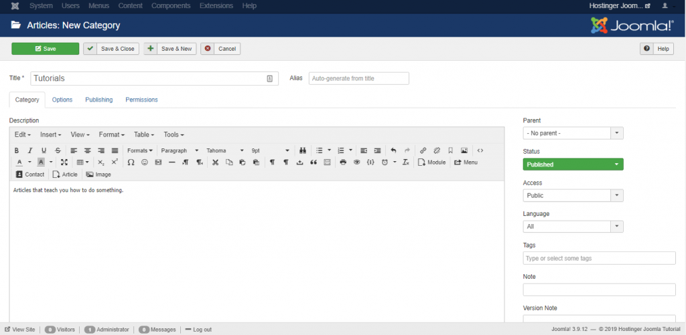Open the text color picker swatch
Image resolution: width=686 pixels, height=335 pixels.
(x=19, y=162)
